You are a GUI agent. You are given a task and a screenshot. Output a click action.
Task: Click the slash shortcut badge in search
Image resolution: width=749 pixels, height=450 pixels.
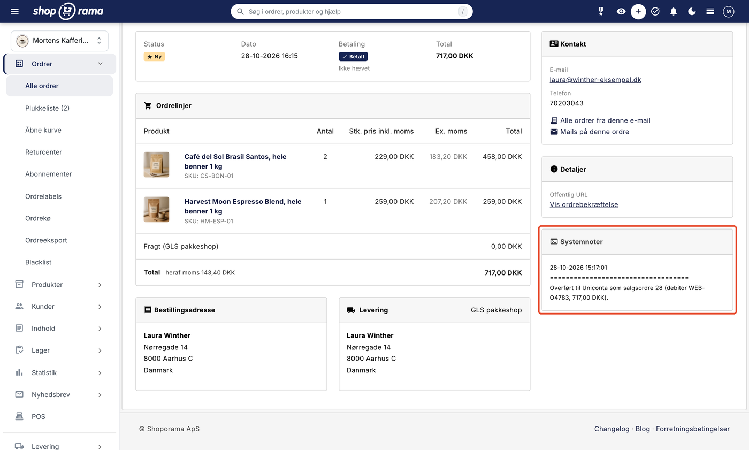pos(463,11)
